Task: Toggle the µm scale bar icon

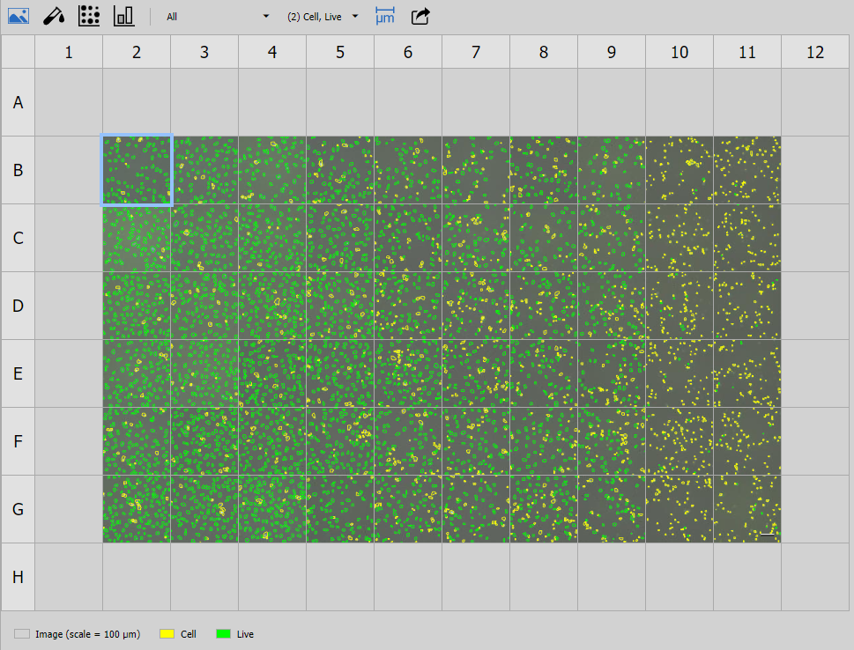Action: 385,17
